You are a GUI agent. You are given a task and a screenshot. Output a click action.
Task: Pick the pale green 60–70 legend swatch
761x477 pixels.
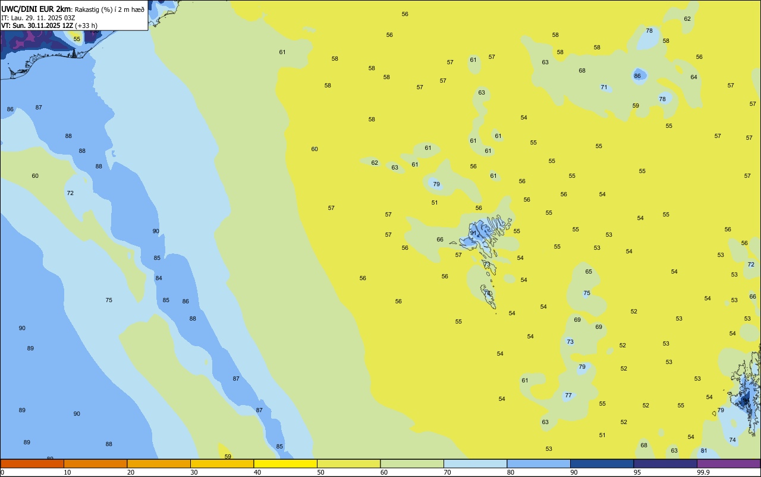coord(412,463)
